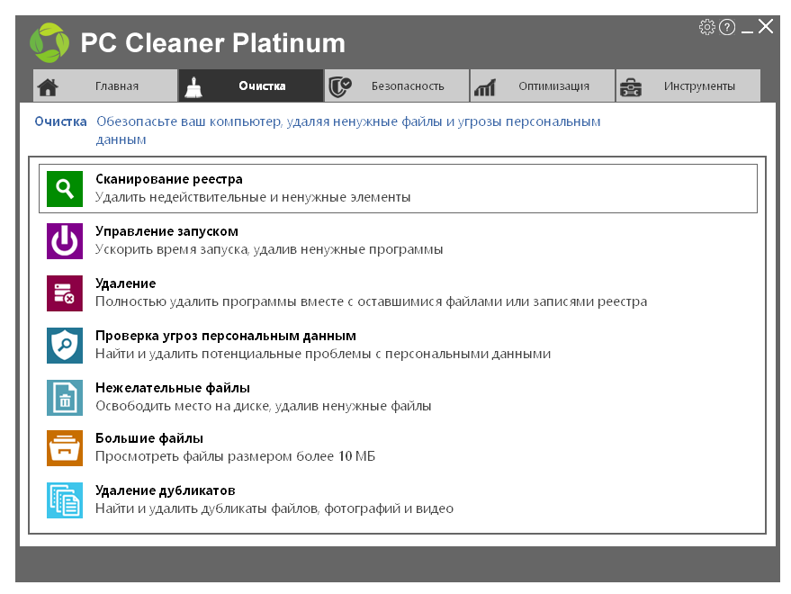
Task: Start Проверка угроз персональным данным
Action: [x=398, y=346]
